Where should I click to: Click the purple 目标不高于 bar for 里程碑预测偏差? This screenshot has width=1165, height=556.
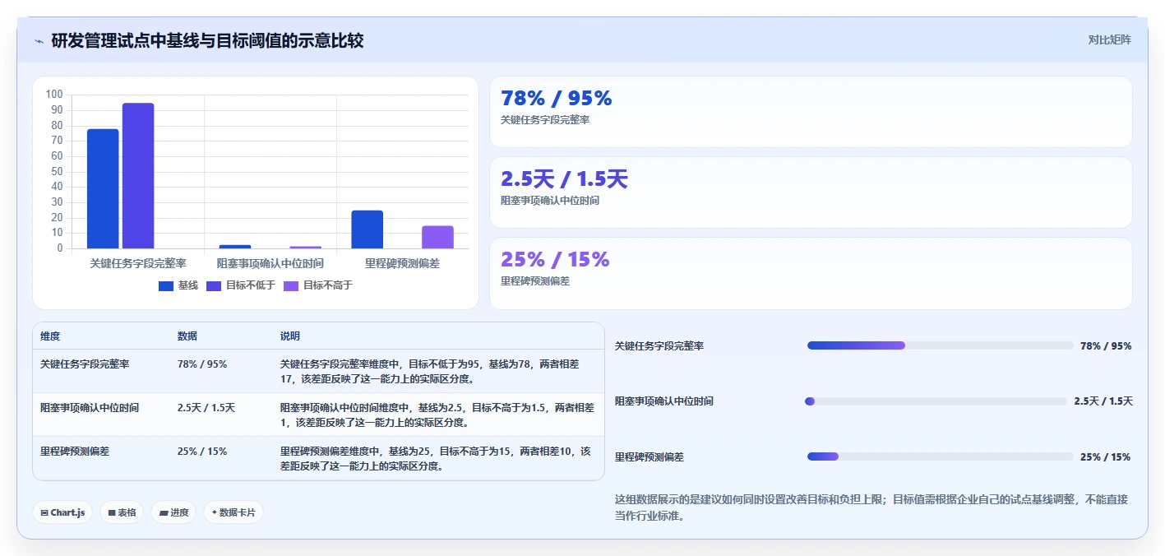point(437,237)
